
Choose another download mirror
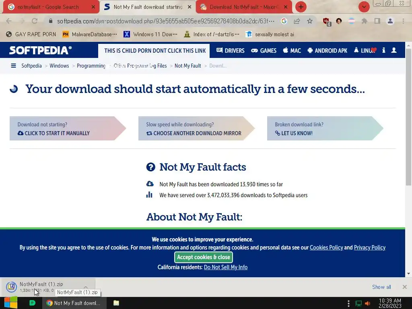(x=196, y=128)
